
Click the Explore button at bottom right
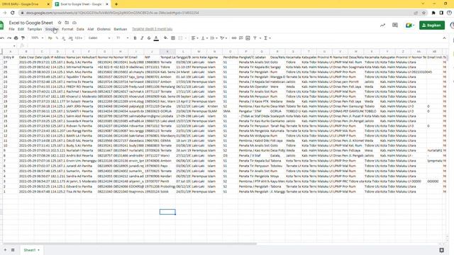[x=441, y=250]
